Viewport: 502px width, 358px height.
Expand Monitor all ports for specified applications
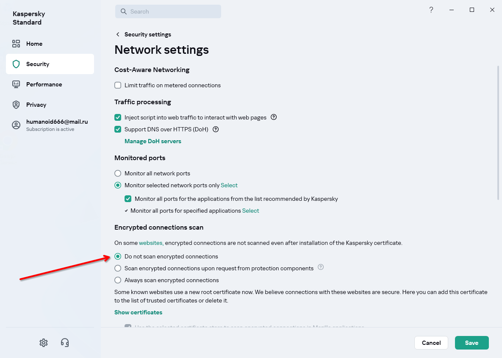126,211
